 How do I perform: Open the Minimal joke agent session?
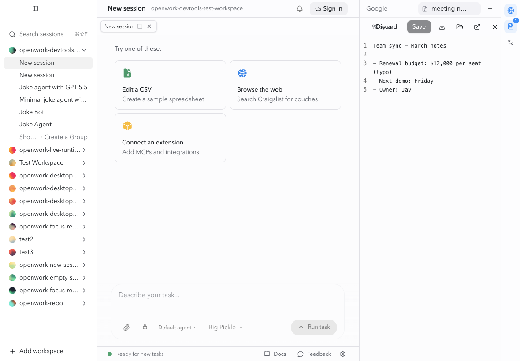click(x=53, y=99)
